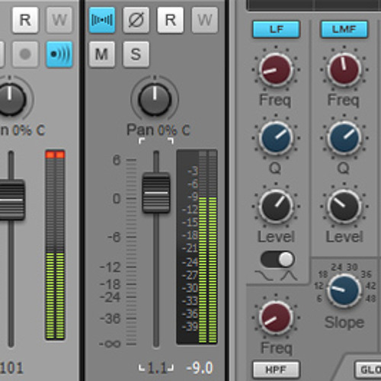Solo the channel with S

click(136, 54)
